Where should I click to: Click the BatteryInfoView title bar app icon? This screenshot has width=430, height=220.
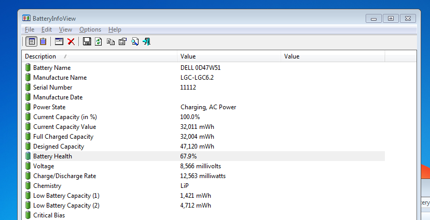[26, 18]
